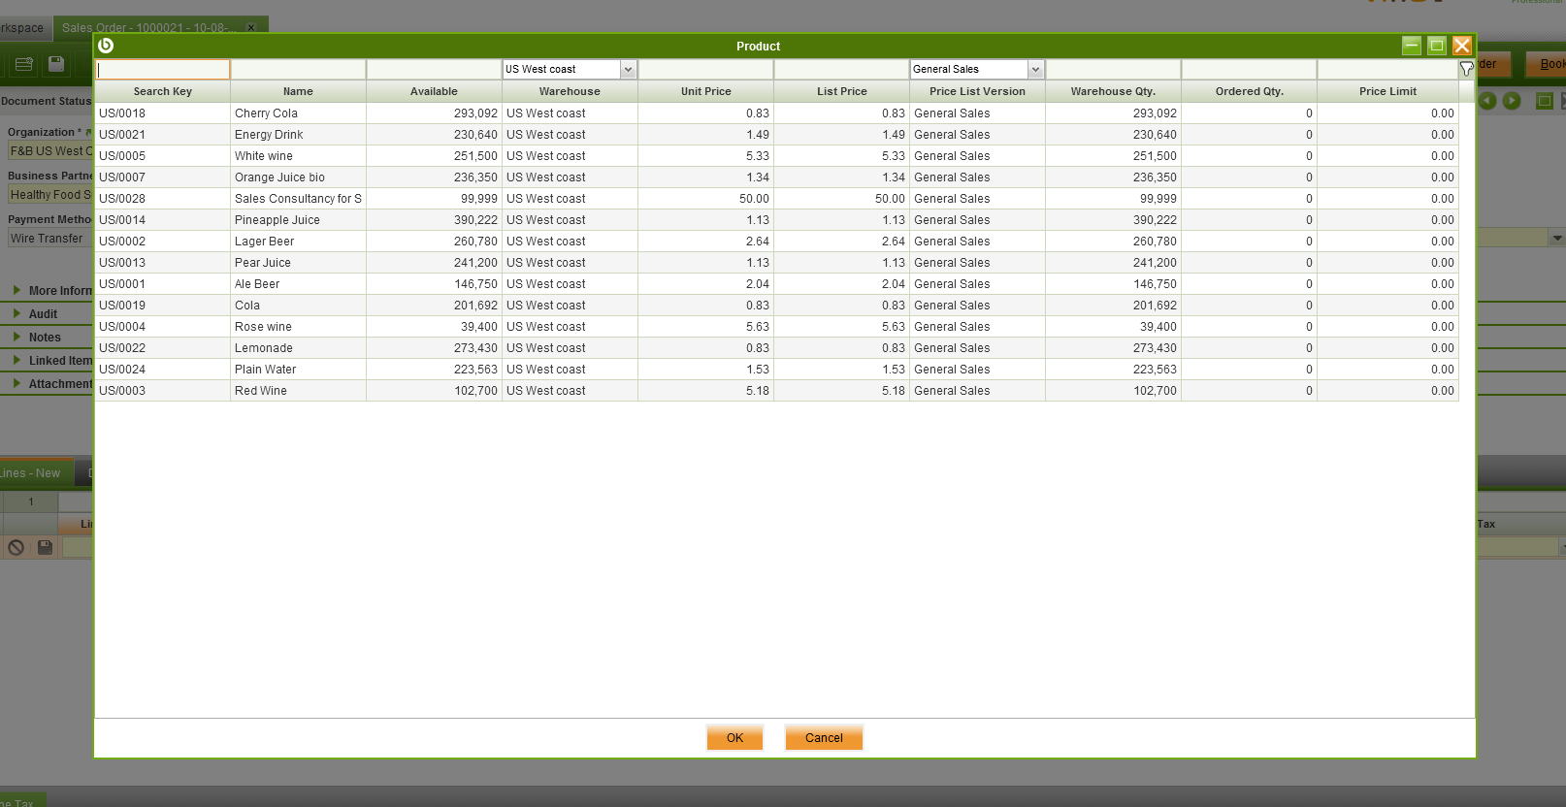This screenshot has width=1566, height=807.
Task: Click the Openbravo logo icon in Product dialog
Action: tap(106, 46)
